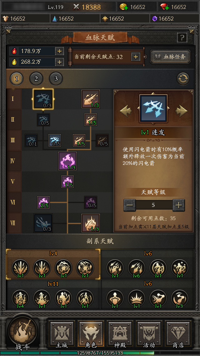Switch to talent page 3
The width and height of the screenshot is (200, 356).
[x=56, y=79]
